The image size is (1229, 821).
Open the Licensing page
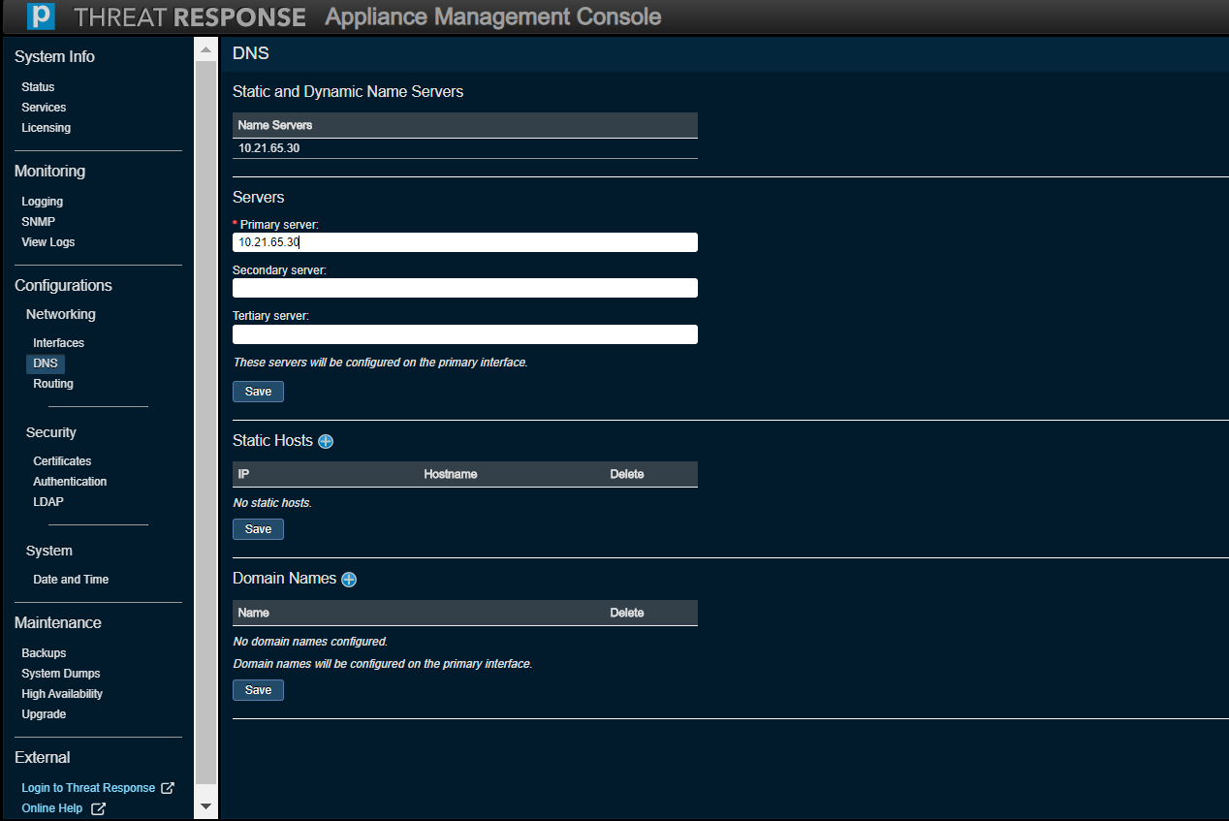[46, 128]
